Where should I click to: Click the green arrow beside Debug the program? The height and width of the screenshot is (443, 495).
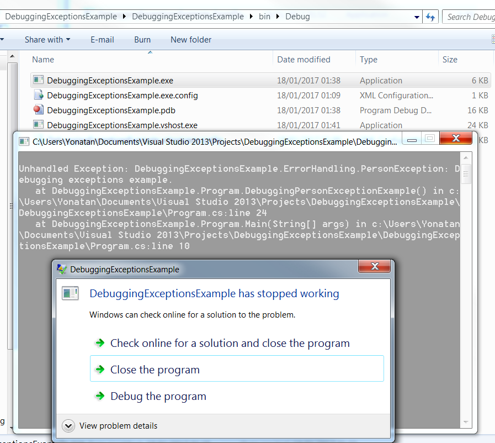(x=100, y=396)
